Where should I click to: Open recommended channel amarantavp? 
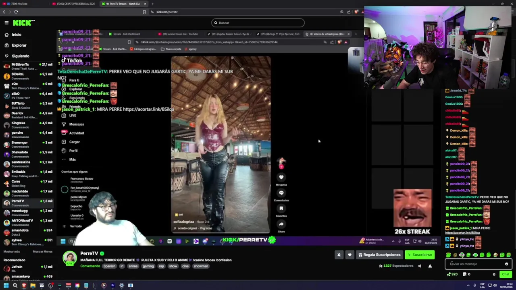(x=27, y=278)
